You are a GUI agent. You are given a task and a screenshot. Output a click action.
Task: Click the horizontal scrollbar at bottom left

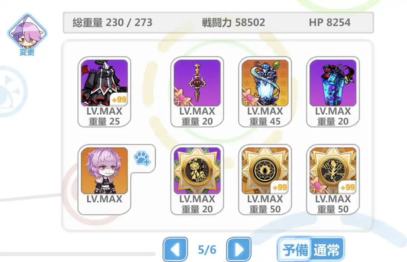coord(78,254)
